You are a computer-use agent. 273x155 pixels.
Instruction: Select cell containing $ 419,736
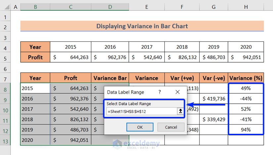213,99
